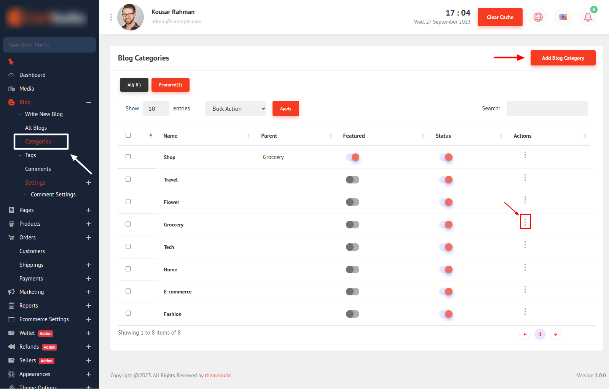Go to next page arrow
Screen dimensions: 609x389
click(555, 334)
